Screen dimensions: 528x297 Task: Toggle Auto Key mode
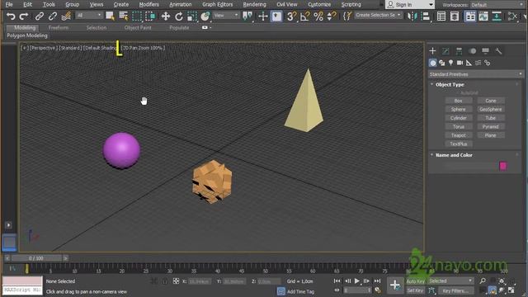tap(416, 280)
